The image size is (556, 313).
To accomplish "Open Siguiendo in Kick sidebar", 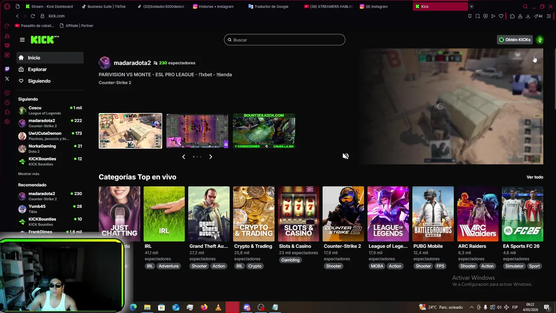I will point(50,81).
